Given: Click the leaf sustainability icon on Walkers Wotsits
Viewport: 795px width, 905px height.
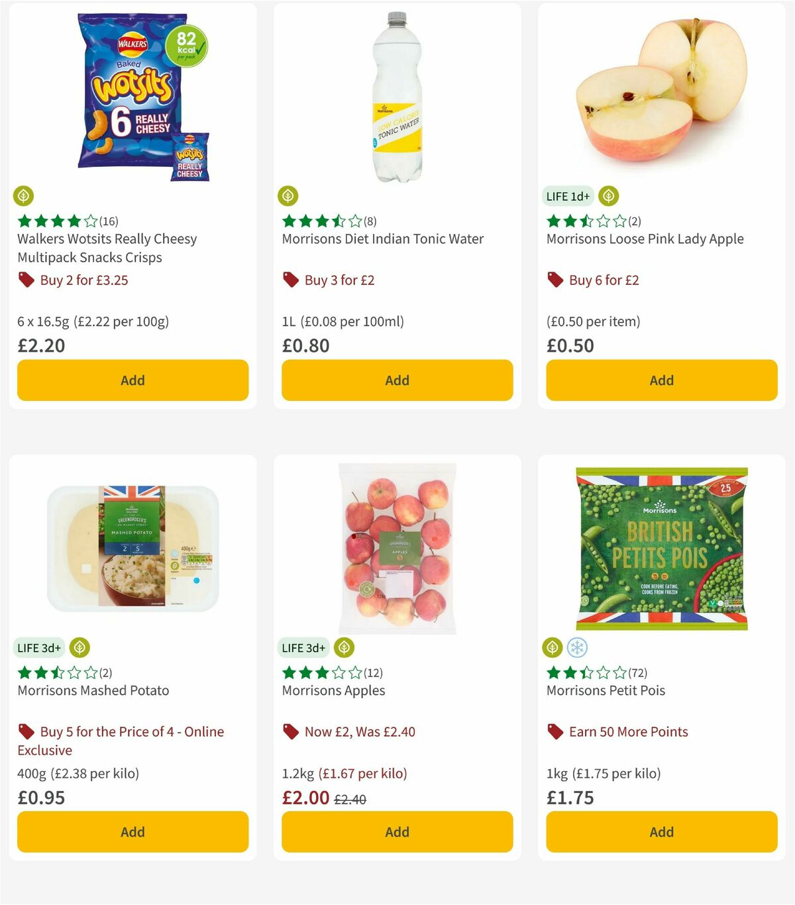Looking at the screenshot, I should (x=24, y=196).
